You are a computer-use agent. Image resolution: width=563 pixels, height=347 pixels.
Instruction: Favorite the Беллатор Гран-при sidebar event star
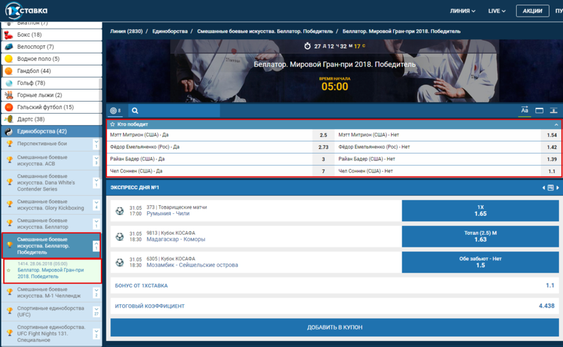pos(9,270)
